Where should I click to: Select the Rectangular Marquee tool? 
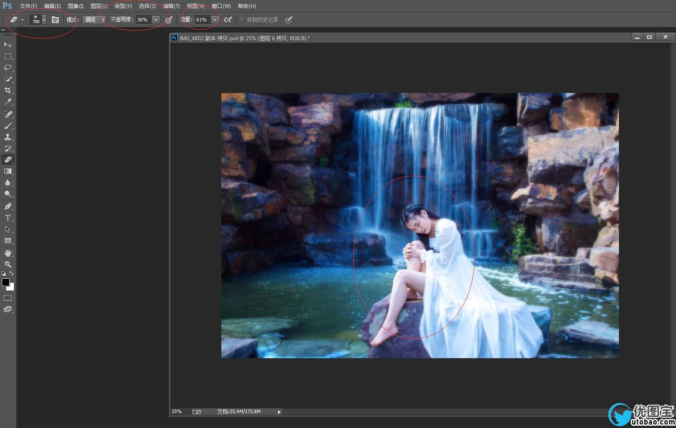click(x=8, y=56)
